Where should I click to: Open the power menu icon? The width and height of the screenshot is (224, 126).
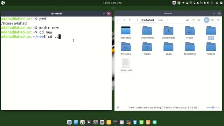click(217, 3)
